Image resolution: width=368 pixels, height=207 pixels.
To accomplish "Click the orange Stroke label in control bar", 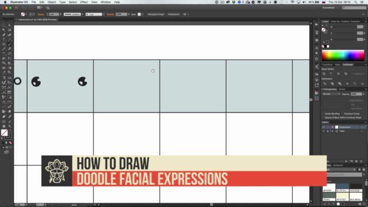I will (41, 14).
